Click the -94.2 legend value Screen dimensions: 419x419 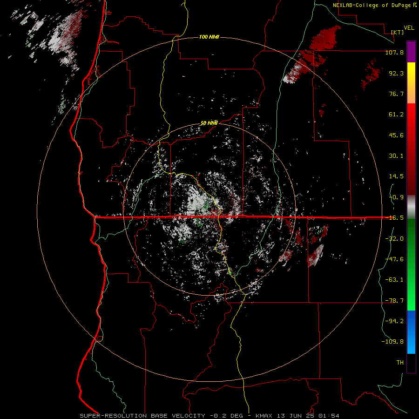tap(394, 321)
